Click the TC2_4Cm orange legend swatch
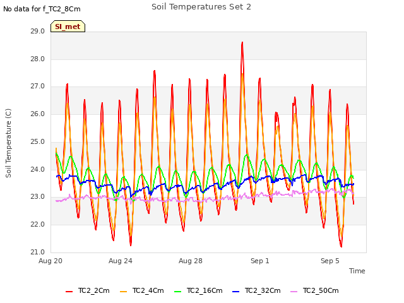This screenshot has height=303, width=404. 124,292
